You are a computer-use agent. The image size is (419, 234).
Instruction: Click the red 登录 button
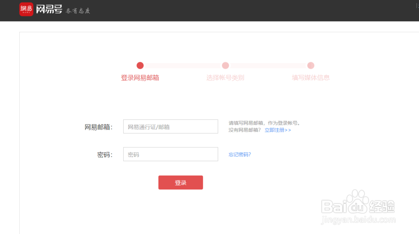[181, 183]
